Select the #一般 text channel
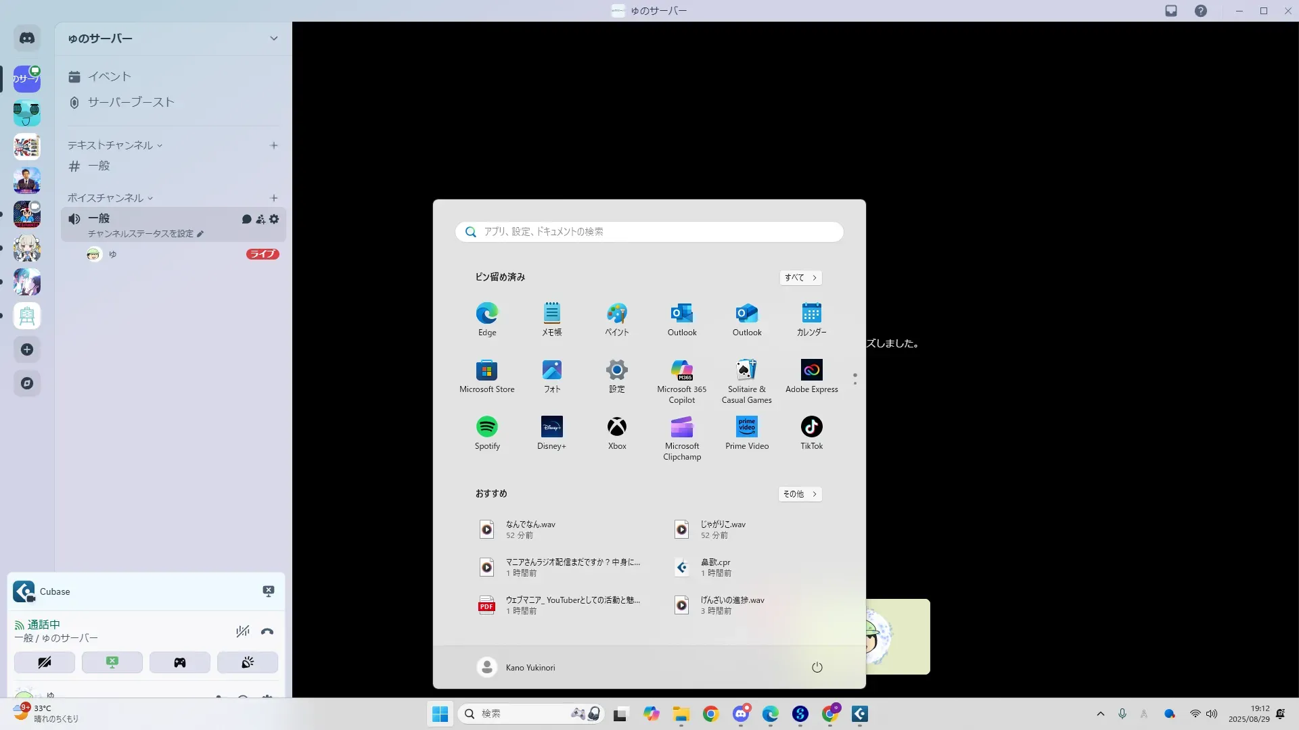 99,166
